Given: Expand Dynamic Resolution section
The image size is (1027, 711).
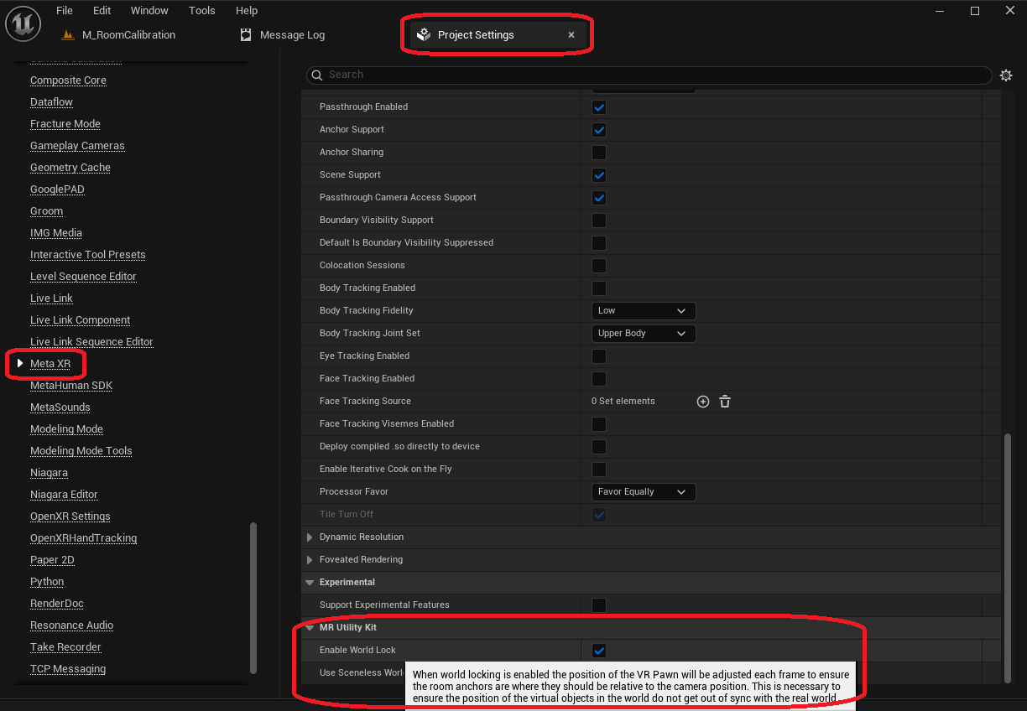Looking at the screenshot, I should [x=310, y=537].
